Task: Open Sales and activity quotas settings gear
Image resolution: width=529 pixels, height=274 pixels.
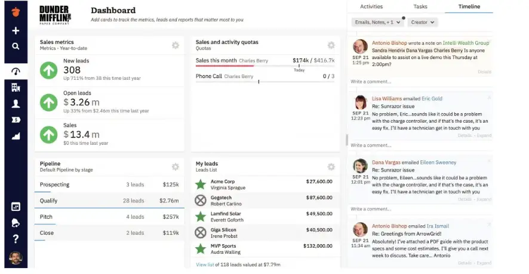Action: point(331,45)
